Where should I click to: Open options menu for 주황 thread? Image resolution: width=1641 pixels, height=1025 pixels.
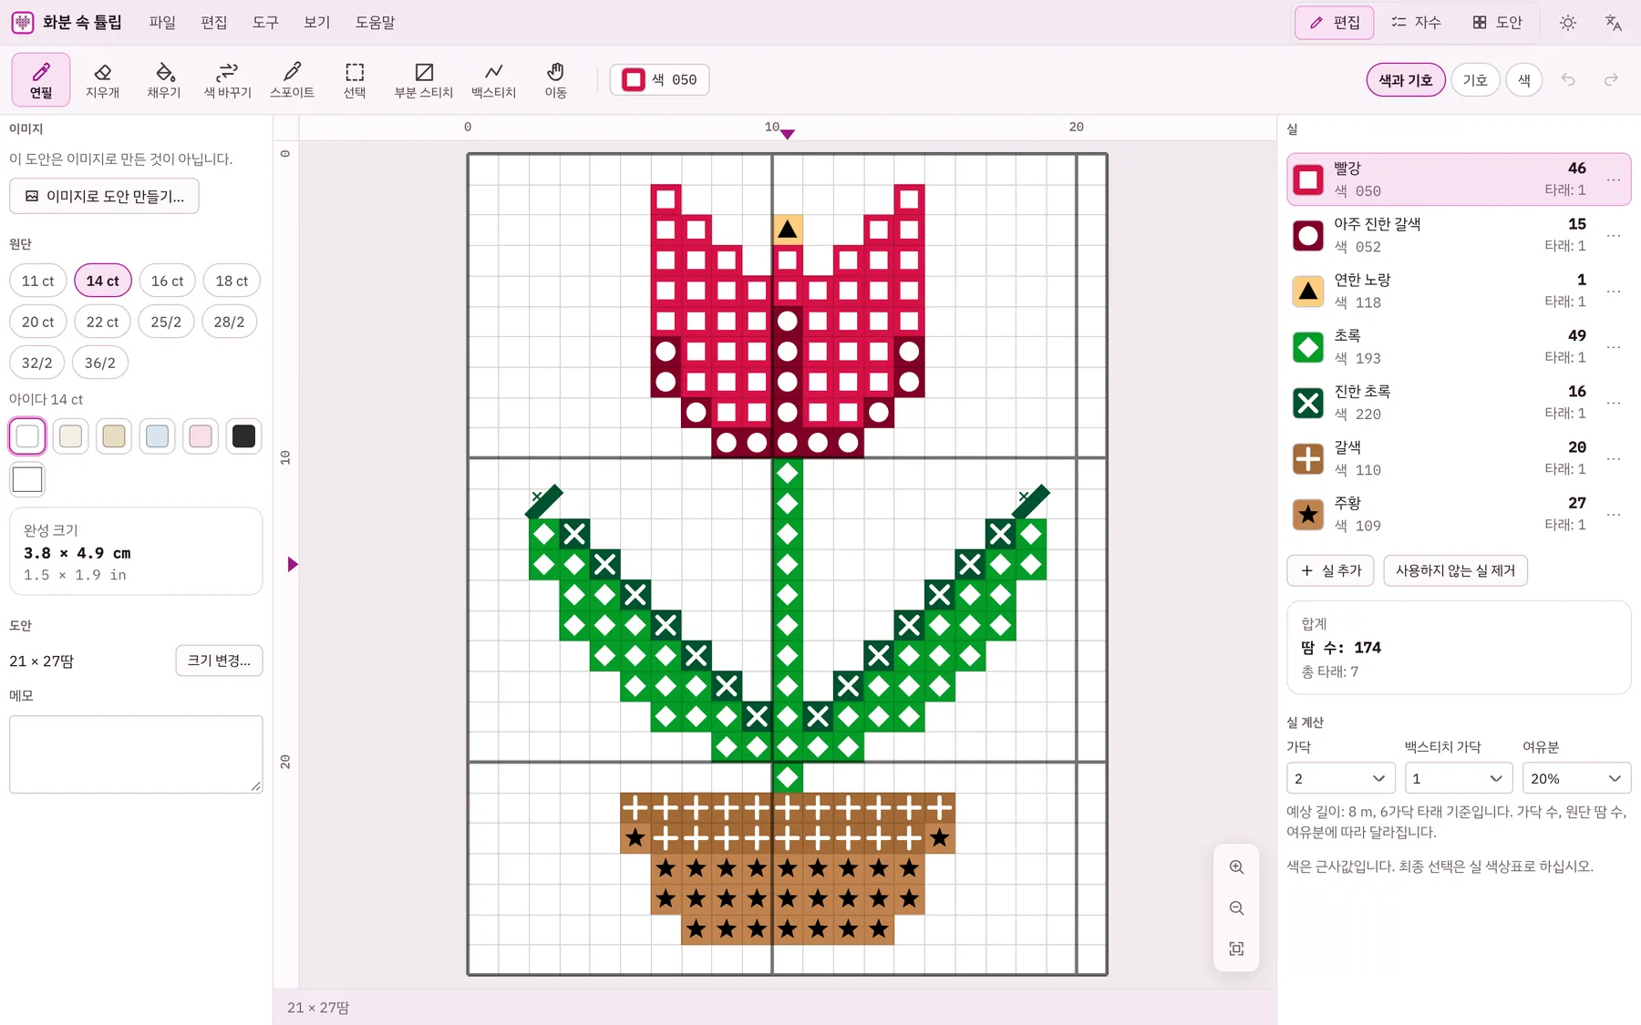[1614, 515]
